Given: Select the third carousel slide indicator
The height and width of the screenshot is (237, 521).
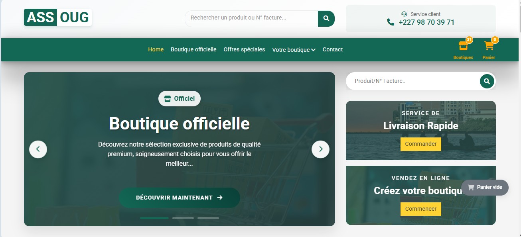Looking at the screenshot, I should coord(208,218).
